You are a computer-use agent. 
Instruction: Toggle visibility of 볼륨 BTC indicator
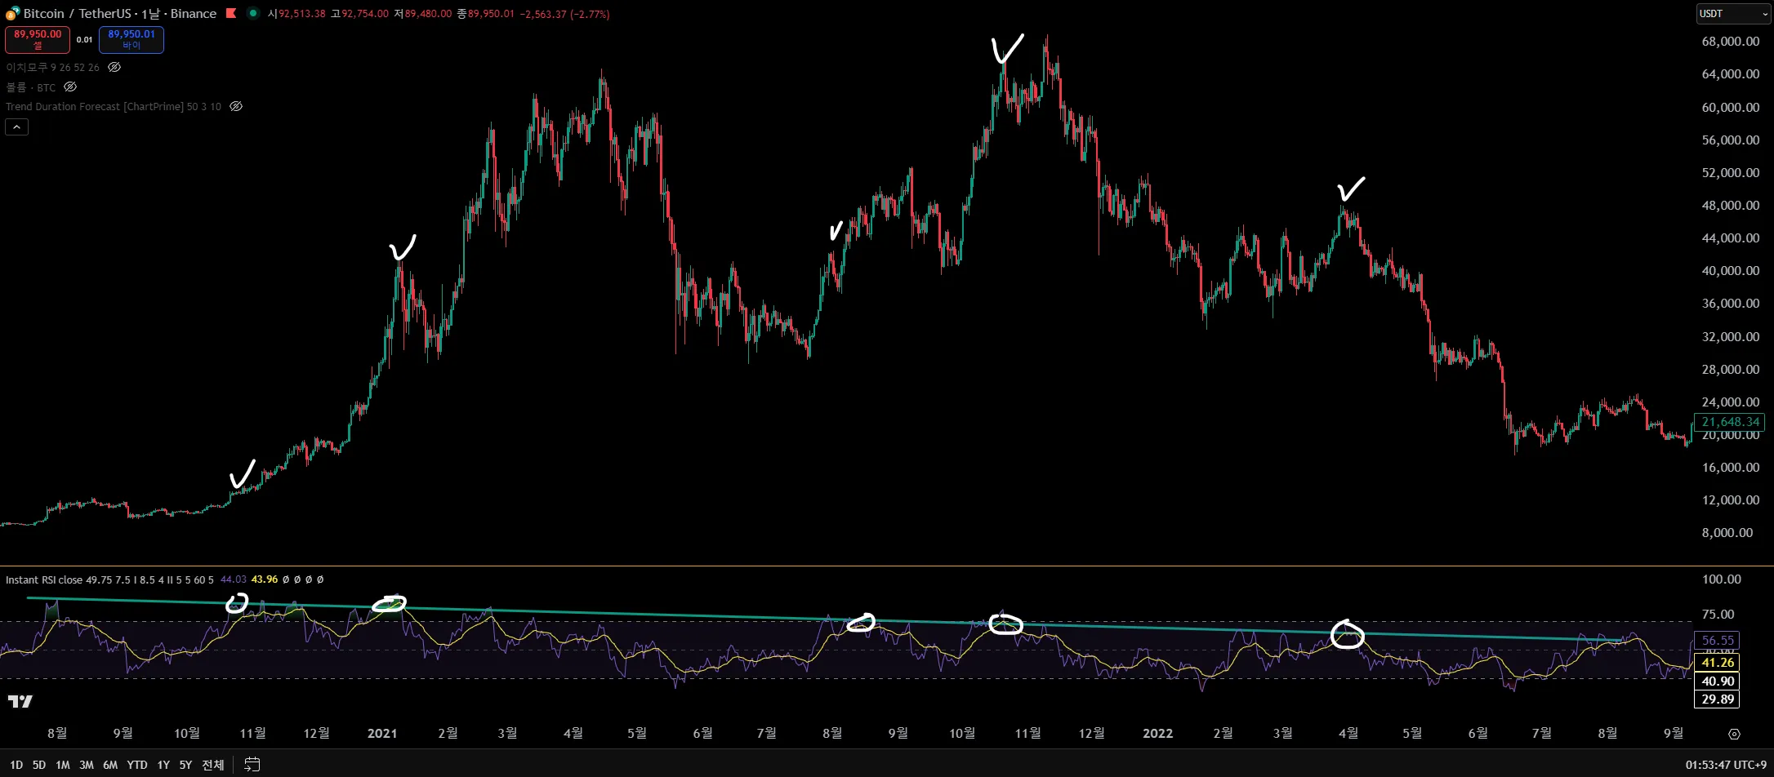click(x=70, y=87)
